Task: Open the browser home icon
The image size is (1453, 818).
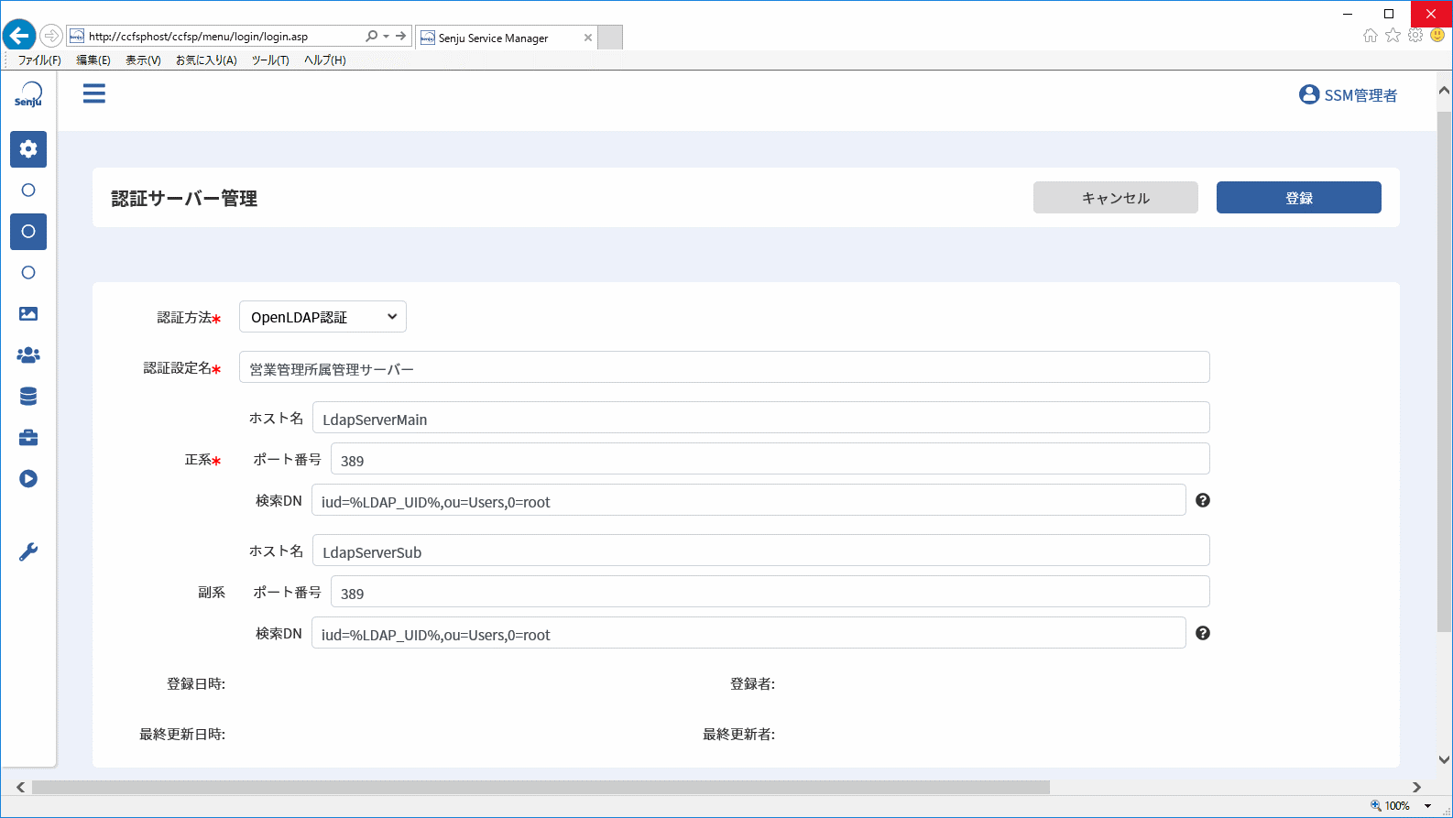Action: point(1371,36)
